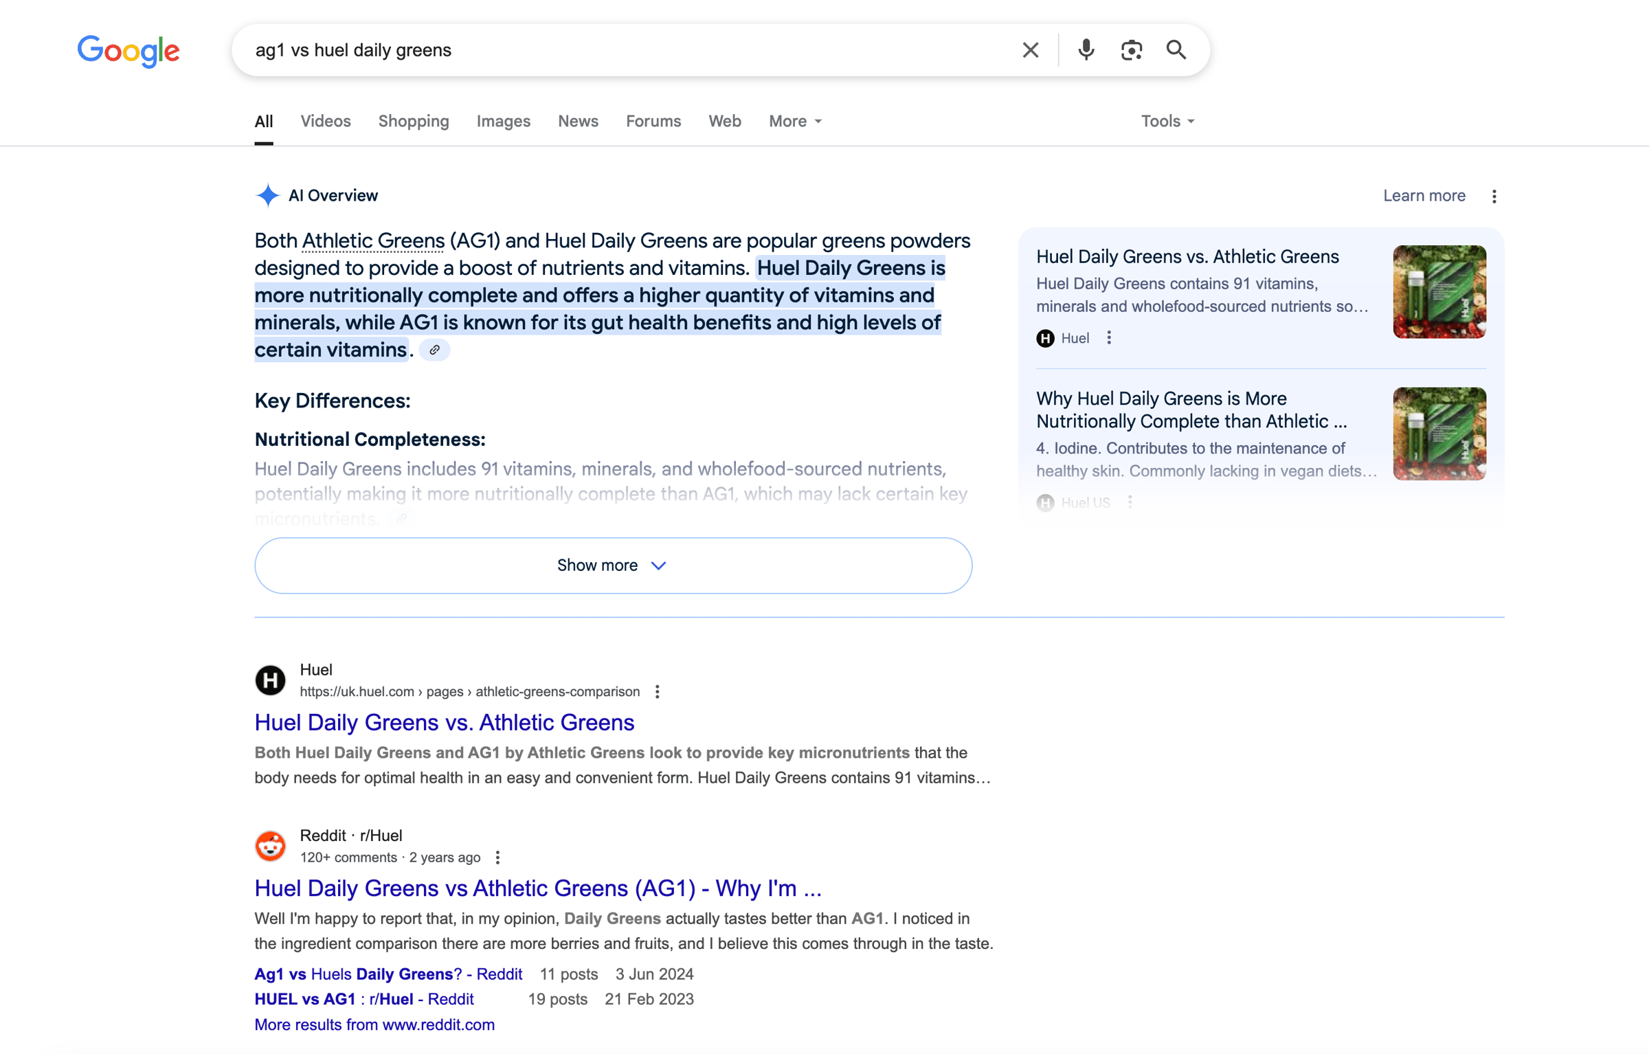This screenshot has height=1054, width=1649.
Task: Click the Google logo
Action: point(128,51)
